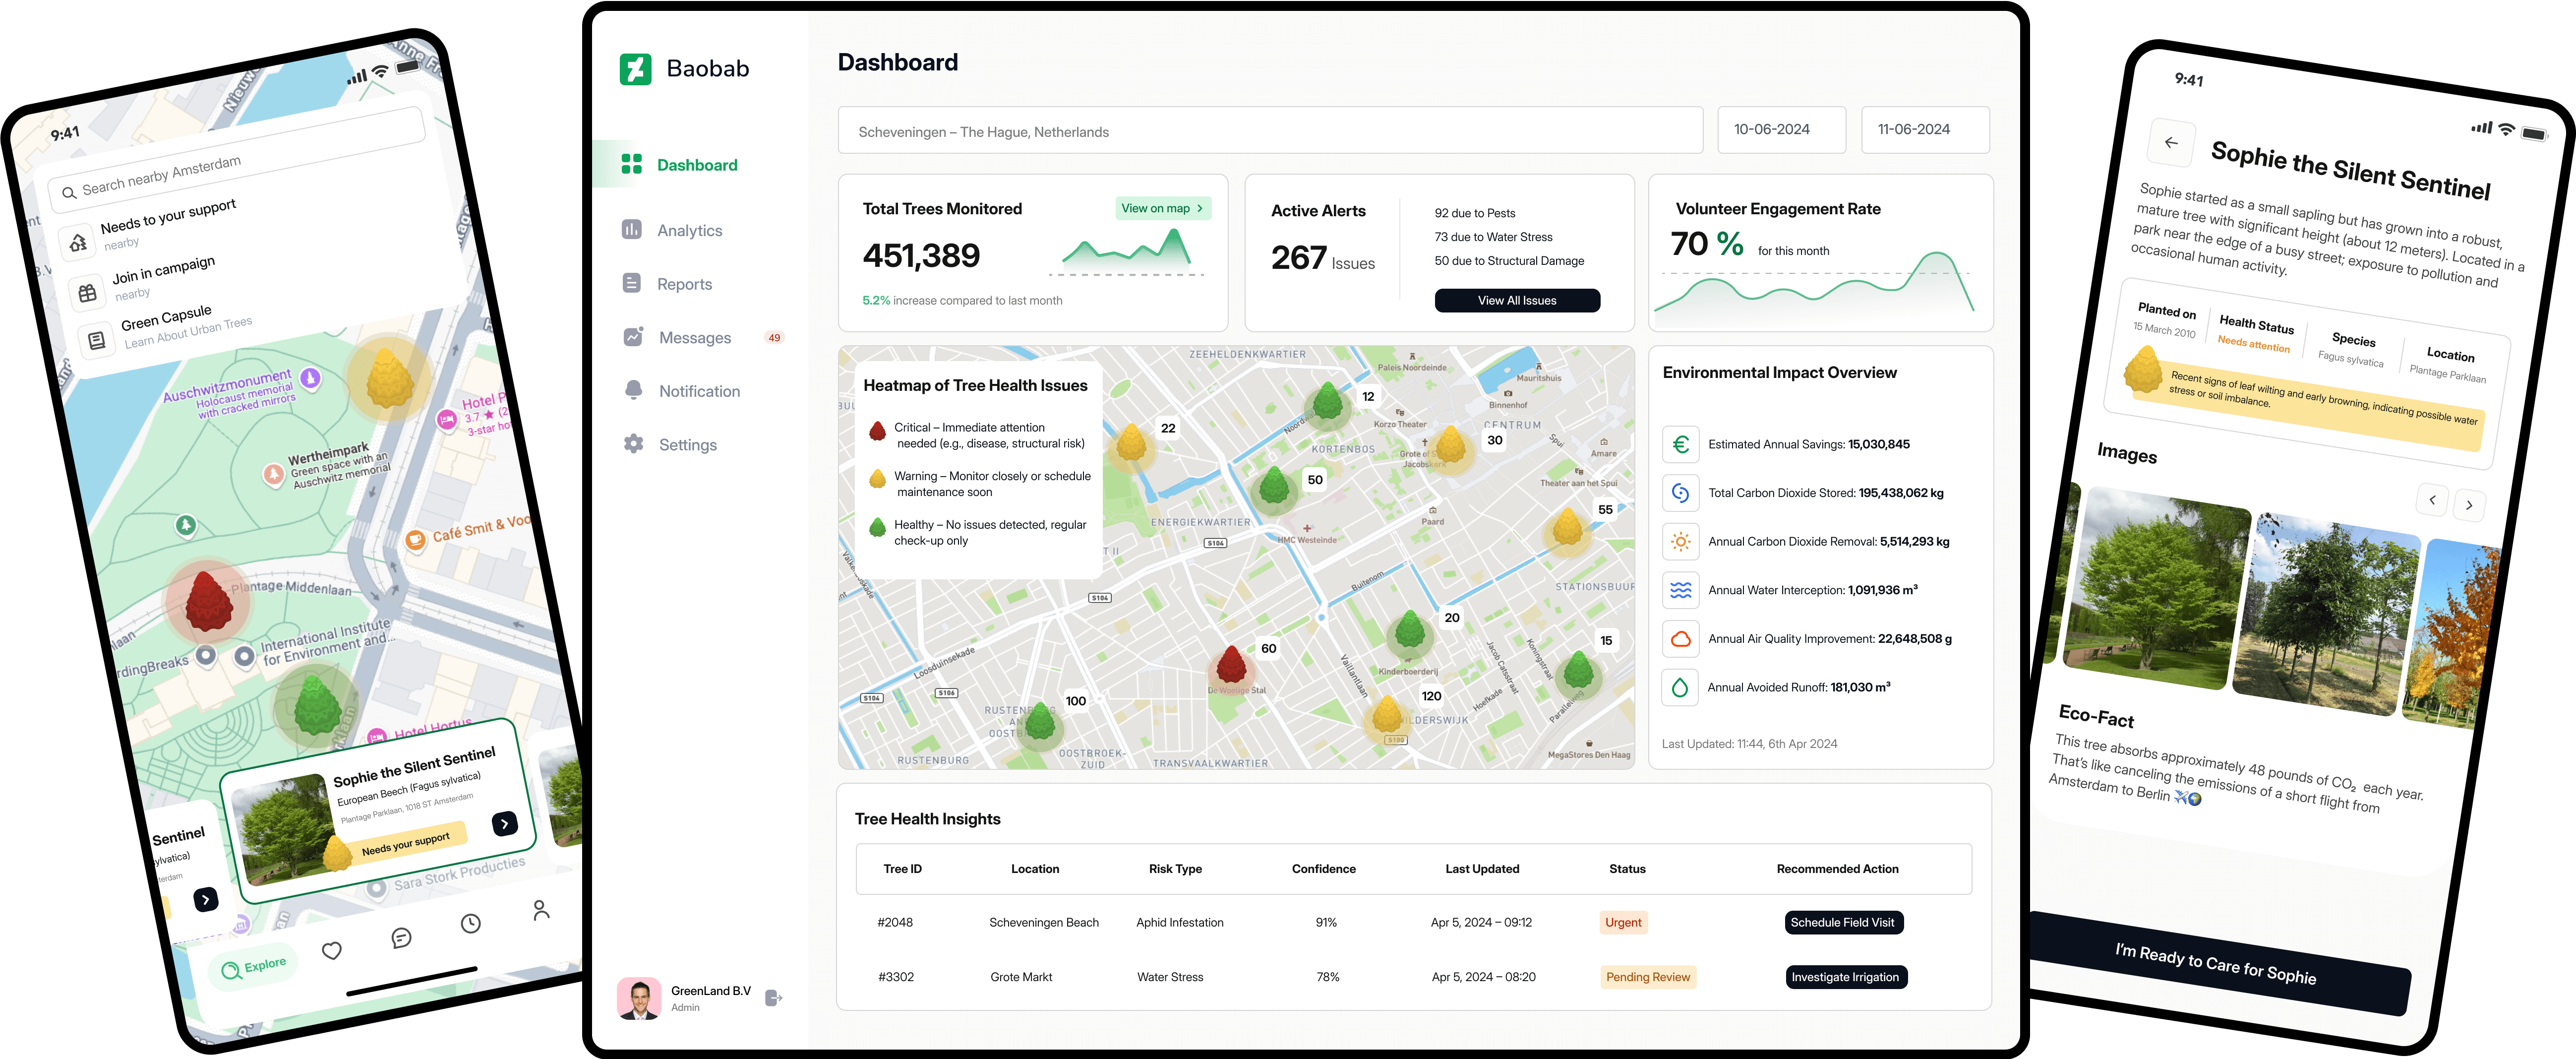Open Dashboard in the sidebar

[696, 165]
